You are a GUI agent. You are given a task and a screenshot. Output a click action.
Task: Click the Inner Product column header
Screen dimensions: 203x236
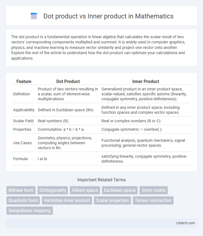tap(146, 81)
